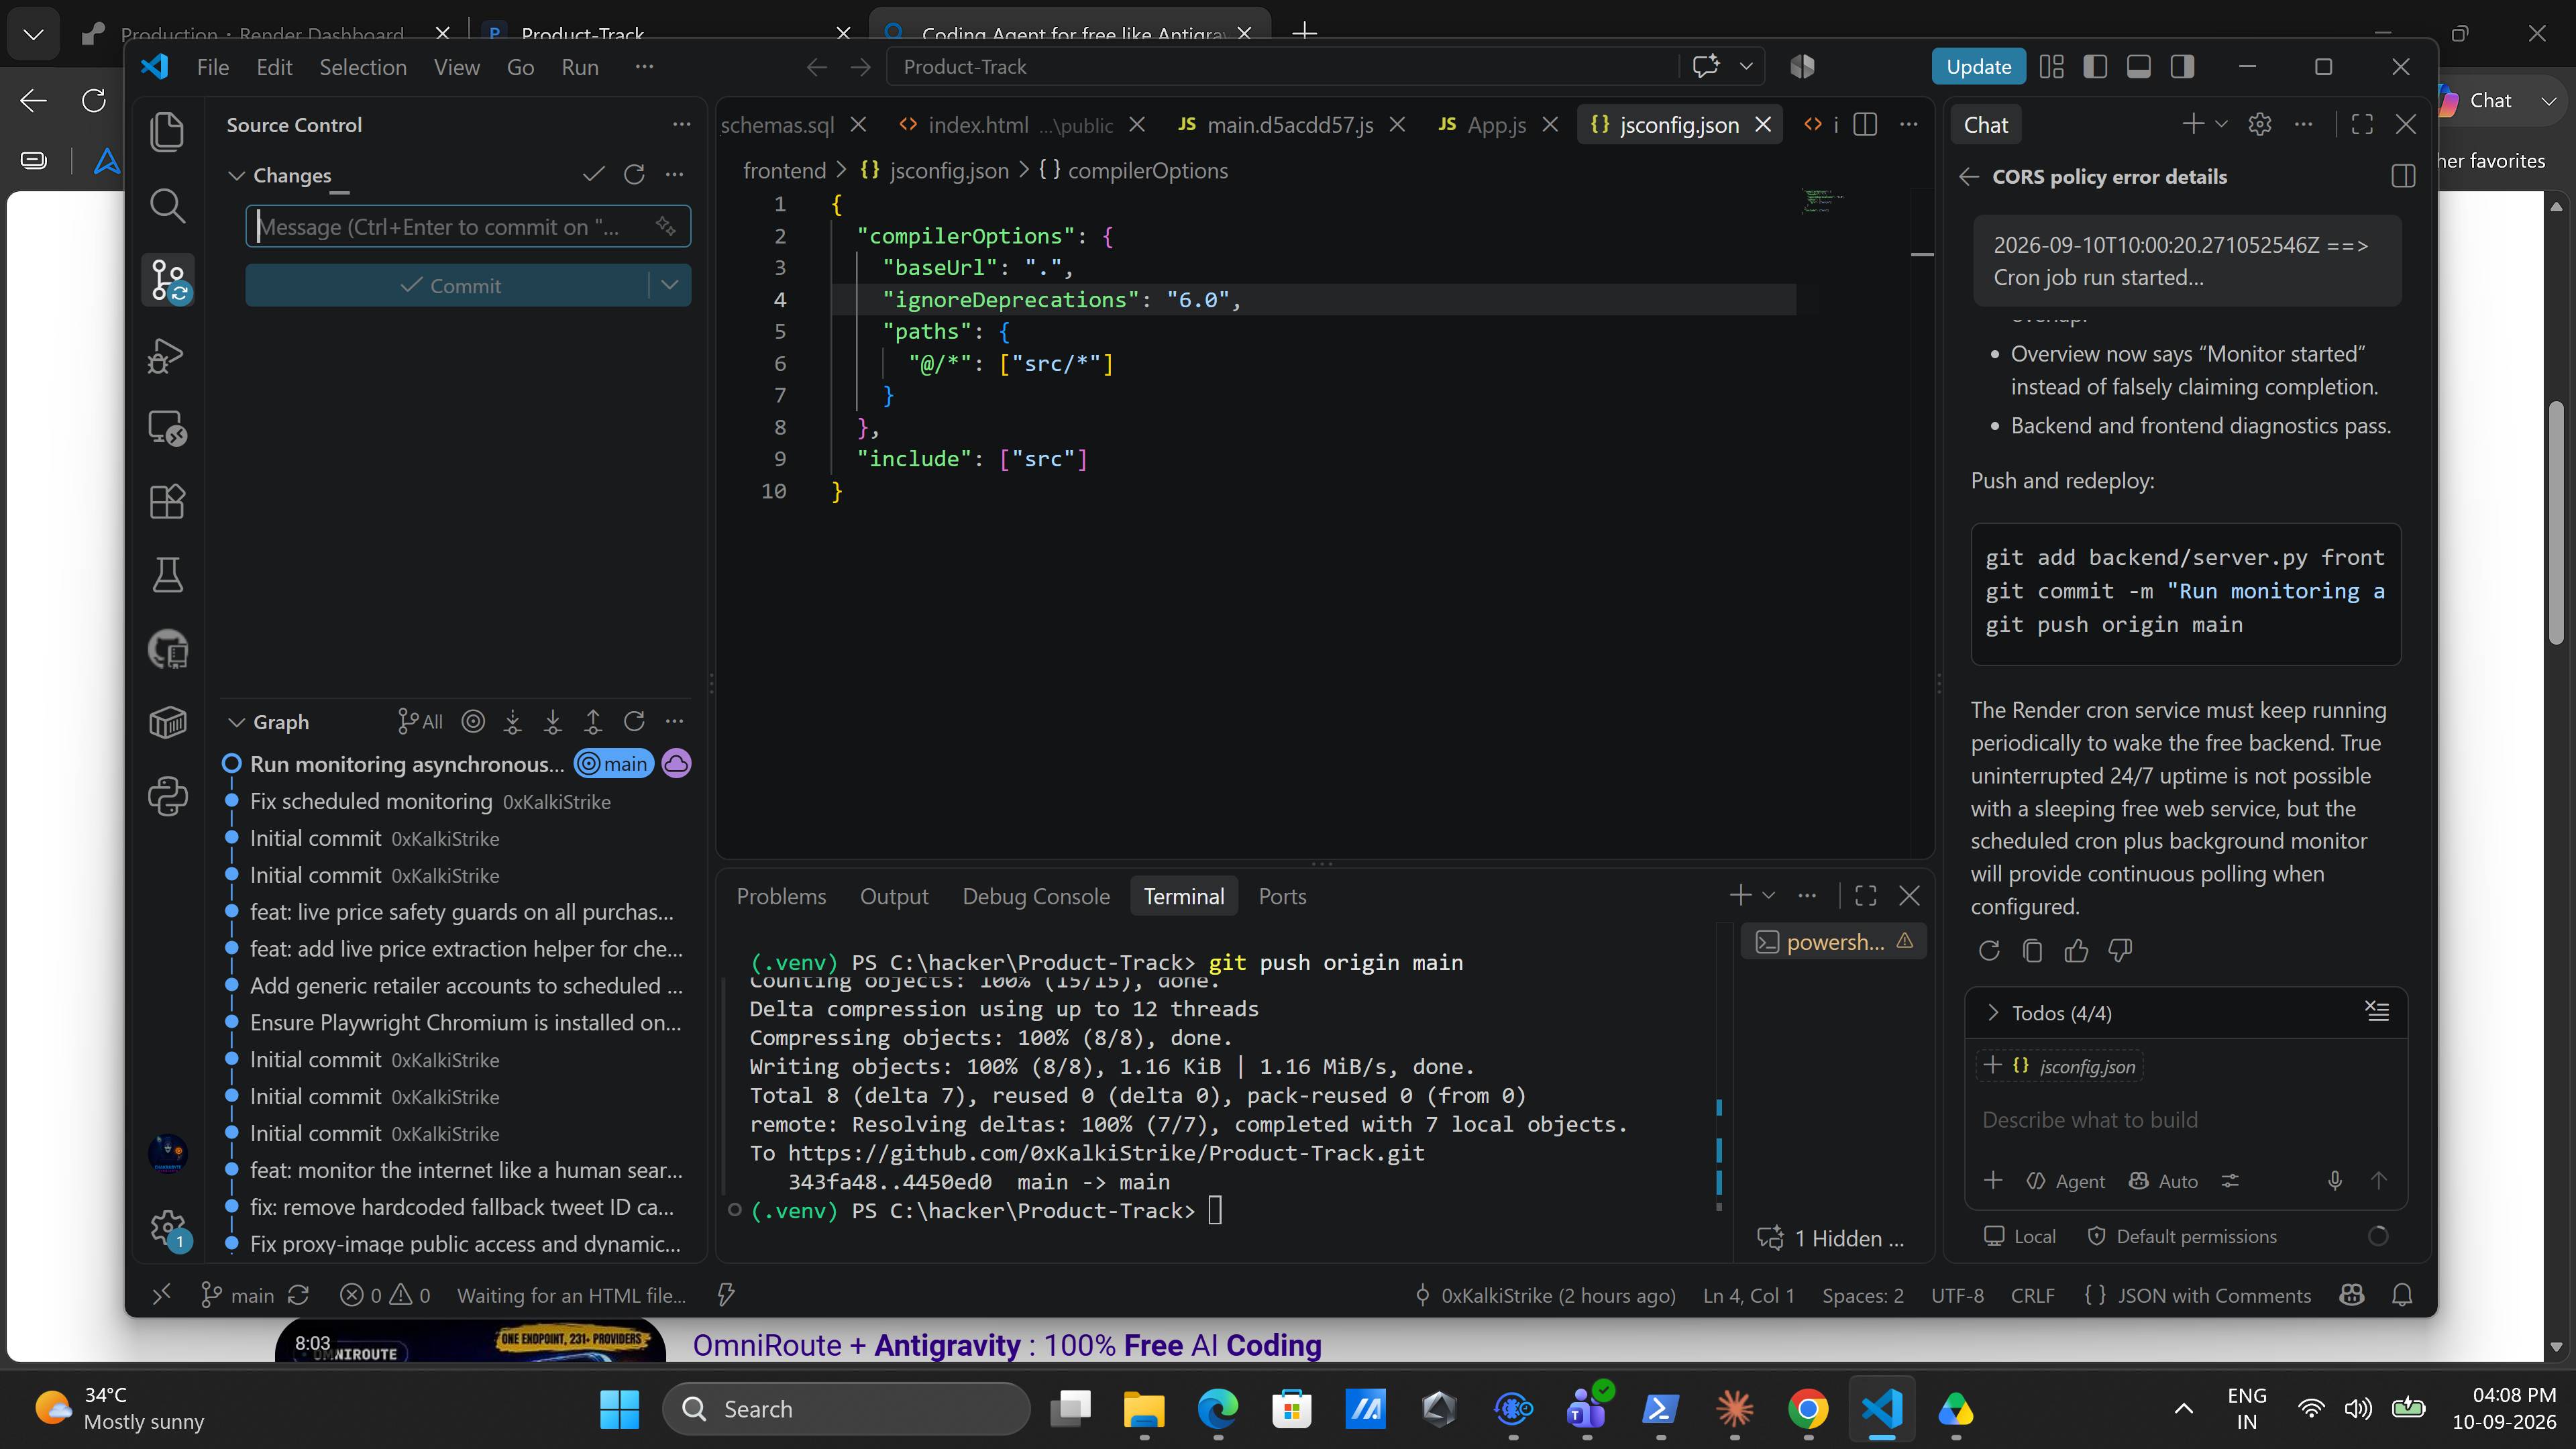
Task: Click the Update button
Action: pos(1978,67)
